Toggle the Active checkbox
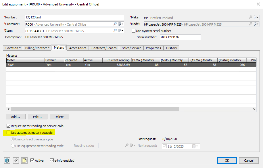 pos(32,161)
